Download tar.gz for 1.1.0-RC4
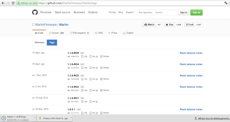 click(94, 68)
